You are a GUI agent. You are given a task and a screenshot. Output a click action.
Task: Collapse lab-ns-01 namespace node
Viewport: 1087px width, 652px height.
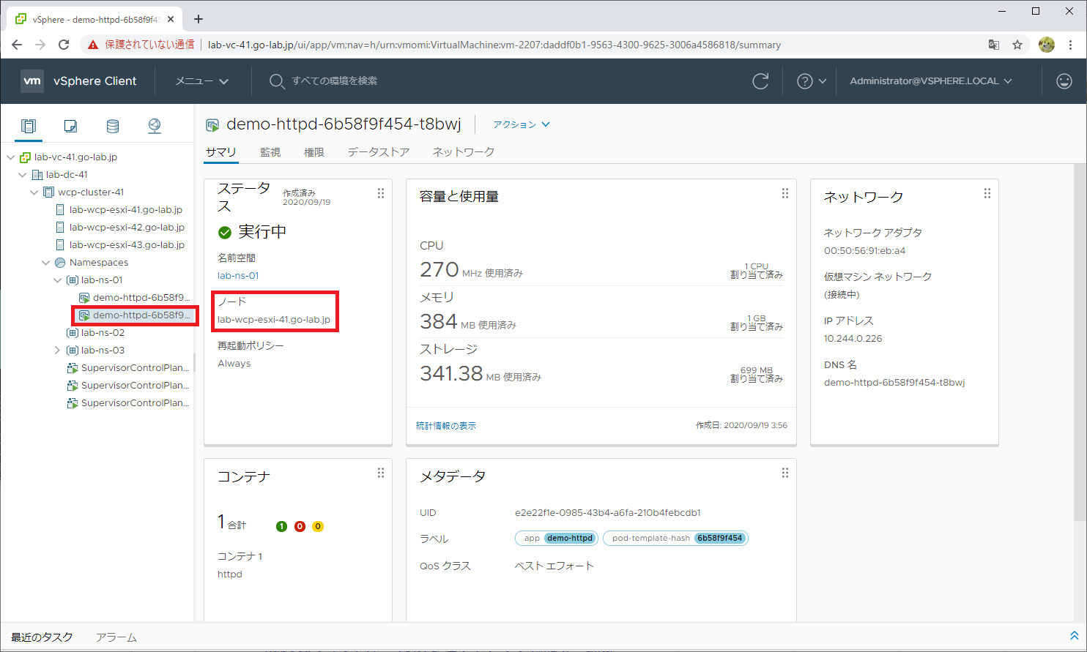57,280
